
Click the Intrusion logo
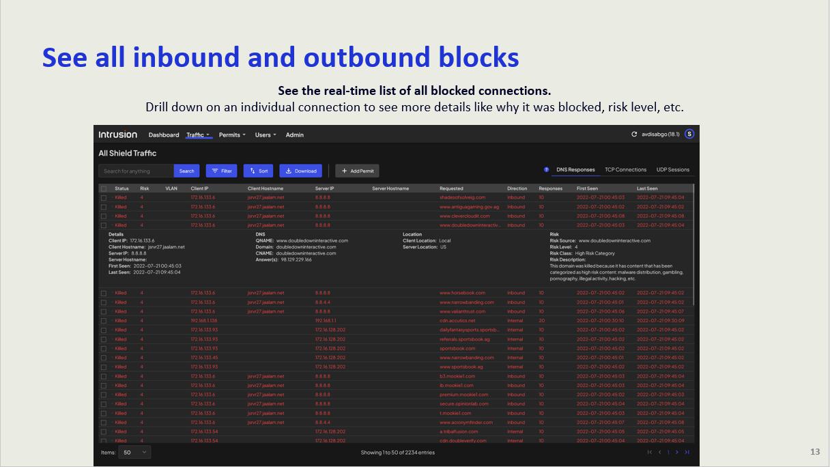click(117, 135)
